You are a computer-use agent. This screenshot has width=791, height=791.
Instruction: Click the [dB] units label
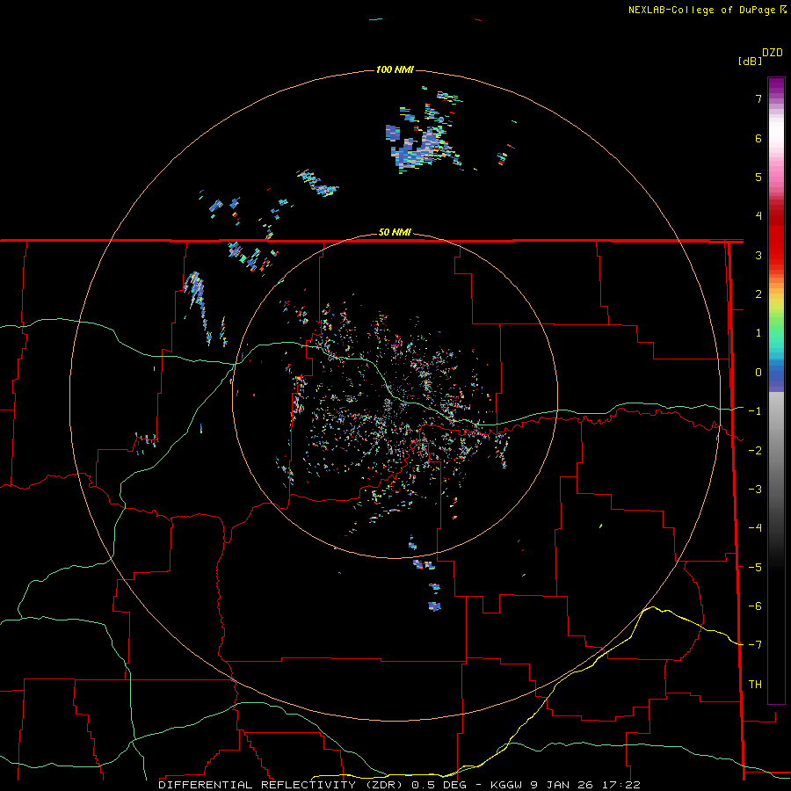pos(751,61)
